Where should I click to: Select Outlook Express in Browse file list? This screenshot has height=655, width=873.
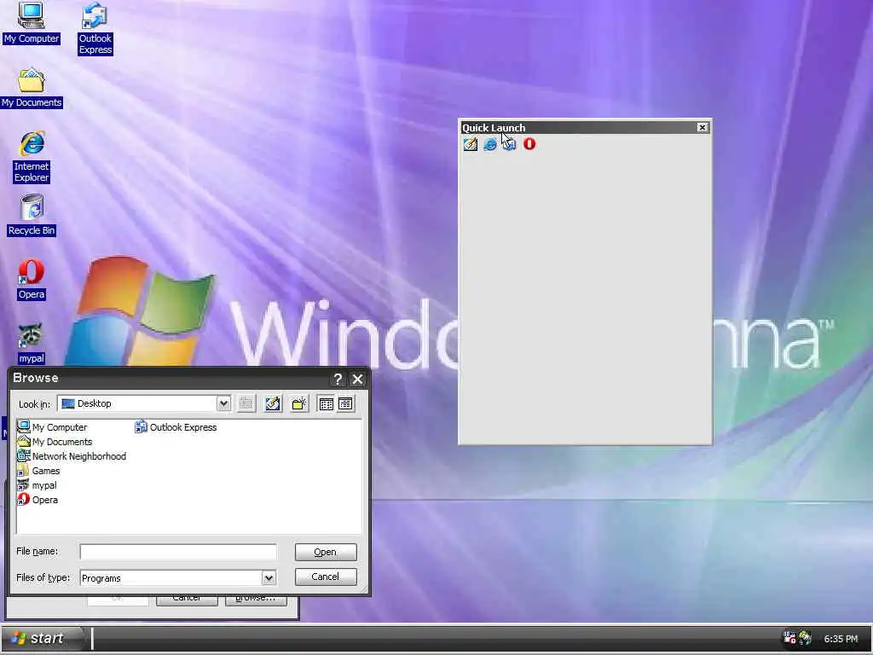pyautogui.click(x=176, y=427)
